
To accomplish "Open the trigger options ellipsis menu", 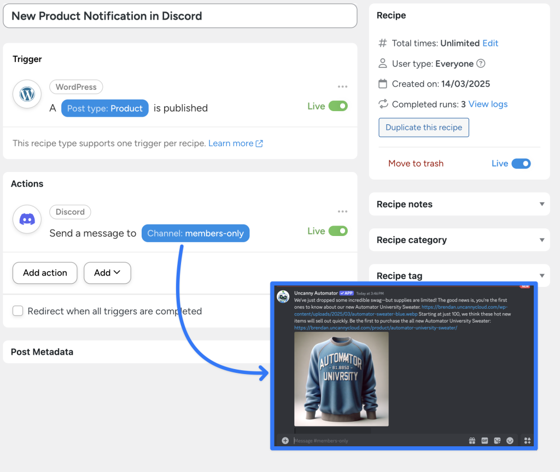I will (343, 87).
